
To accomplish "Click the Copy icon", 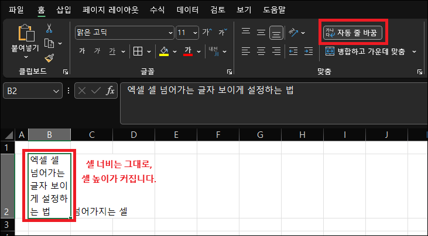I will (49, 43).
